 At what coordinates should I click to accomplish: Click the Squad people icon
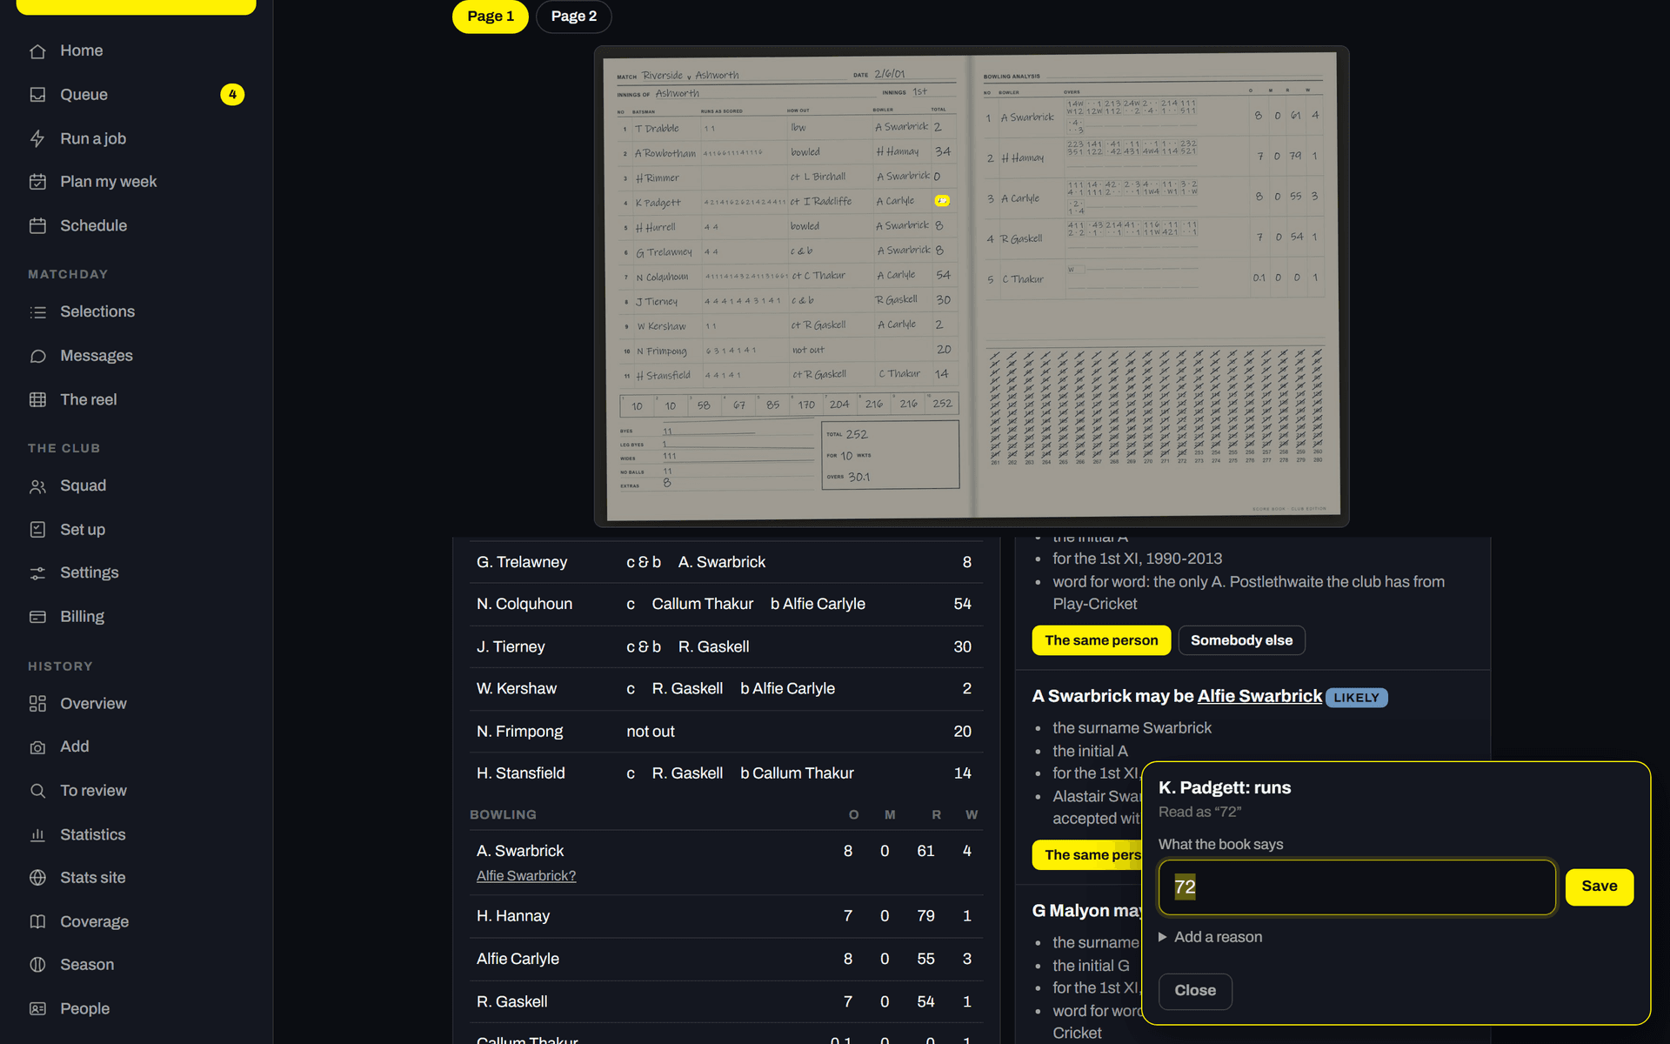click(37, 486)
